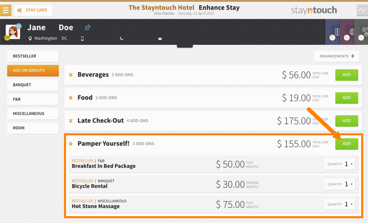Click the email envelope icon in guest header
Screen dimensions: 368x223
160,39
